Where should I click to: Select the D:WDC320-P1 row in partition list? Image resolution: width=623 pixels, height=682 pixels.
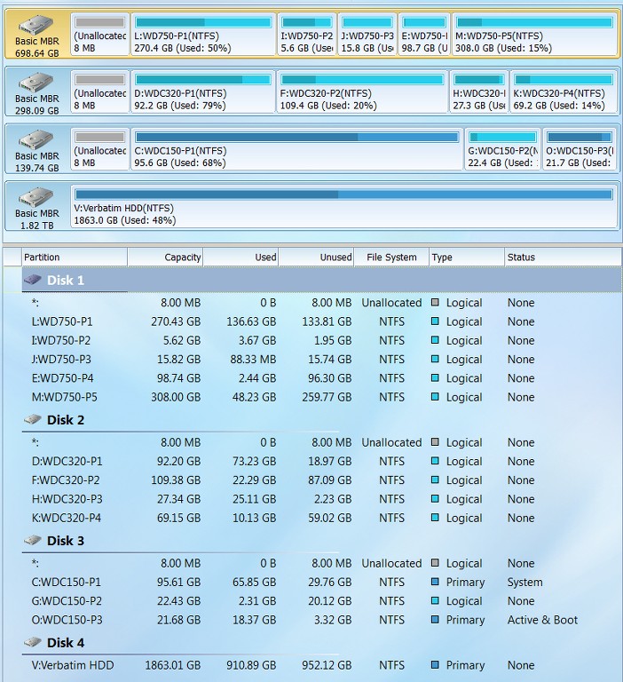pos(322,461)
